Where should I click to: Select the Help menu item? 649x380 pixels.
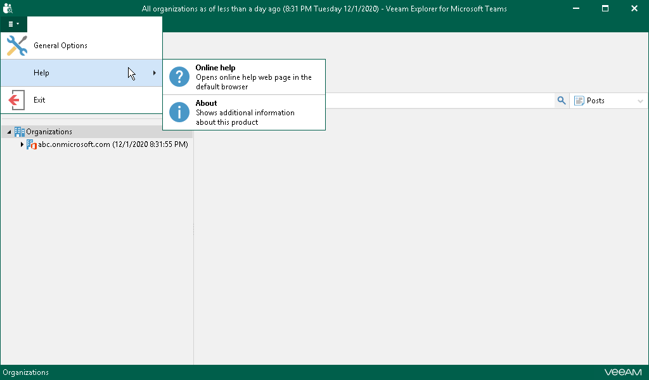(x=81, y=73)
